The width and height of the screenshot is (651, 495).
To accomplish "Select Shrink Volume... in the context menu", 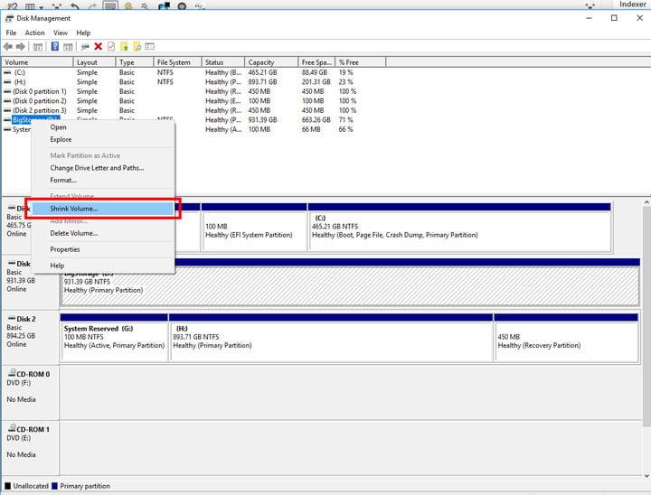I will [x=103, y=209].
